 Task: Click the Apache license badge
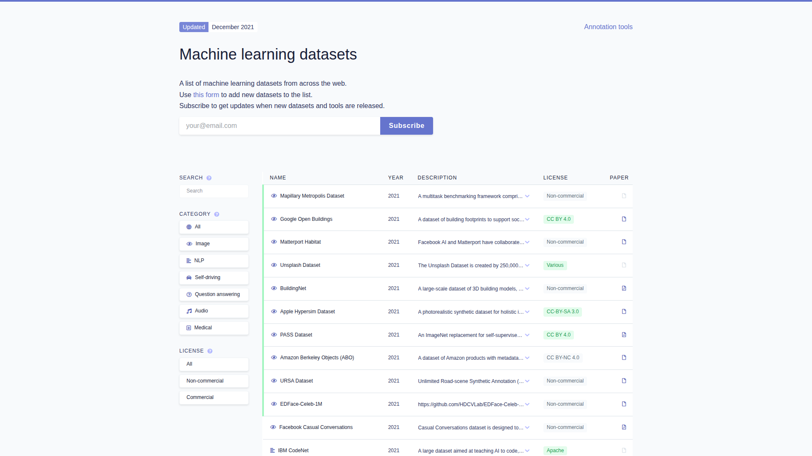pyautogui.click(x=555, y=451)
